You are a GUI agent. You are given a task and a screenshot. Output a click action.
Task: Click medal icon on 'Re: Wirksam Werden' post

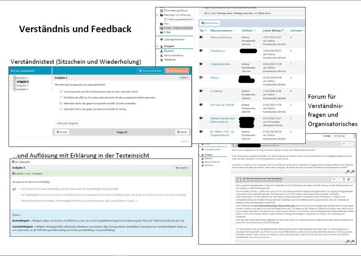tap(344, 179)
